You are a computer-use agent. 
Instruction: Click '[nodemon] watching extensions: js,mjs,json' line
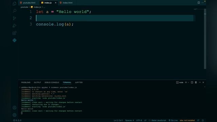pyautogui.click(x=44, y=96)
